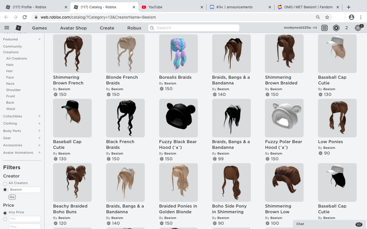Expand the Featured category

[39, 39]
